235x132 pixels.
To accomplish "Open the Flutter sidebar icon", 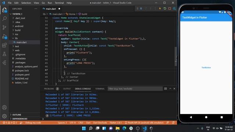I will point(4,63).
